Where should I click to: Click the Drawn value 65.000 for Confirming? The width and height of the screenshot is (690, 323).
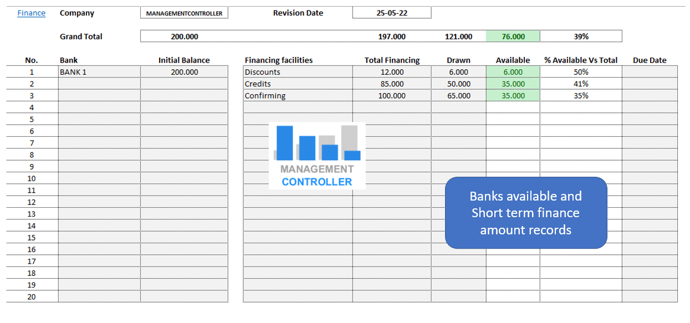458,96
